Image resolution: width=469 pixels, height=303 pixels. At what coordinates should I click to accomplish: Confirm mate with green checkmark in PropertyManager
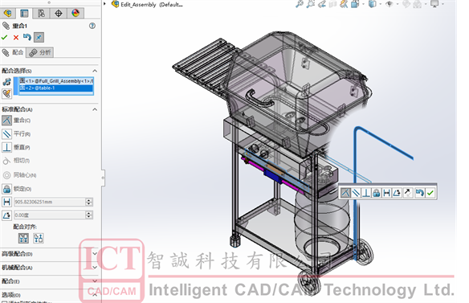(x=5, y=38)
